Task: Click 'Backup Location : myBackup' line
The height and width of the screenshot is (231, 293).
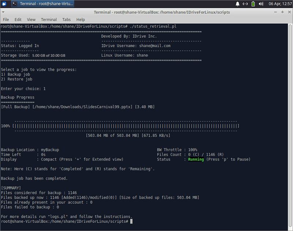Action: coord(30,150)
